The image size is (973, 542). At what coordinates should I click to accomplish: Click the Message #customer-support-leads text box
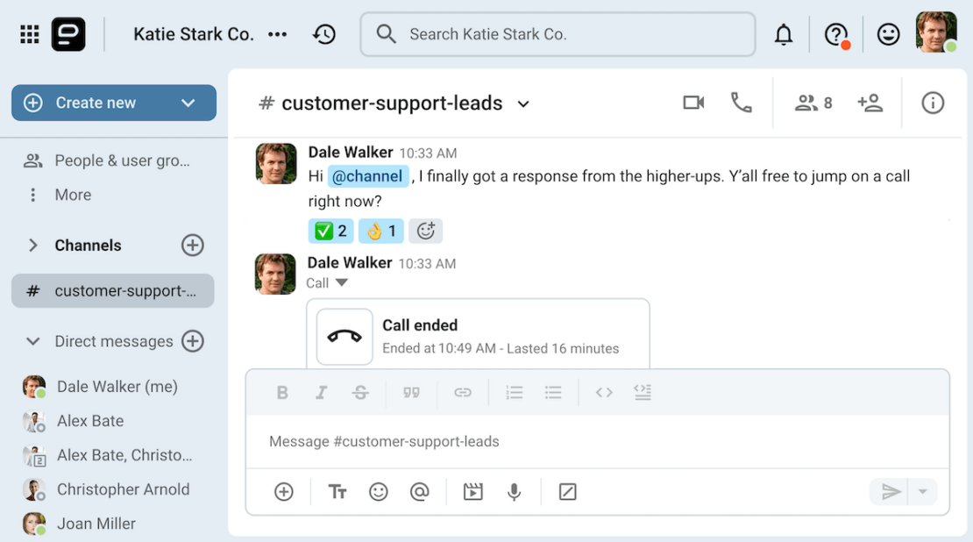click(x=596, y=441)
